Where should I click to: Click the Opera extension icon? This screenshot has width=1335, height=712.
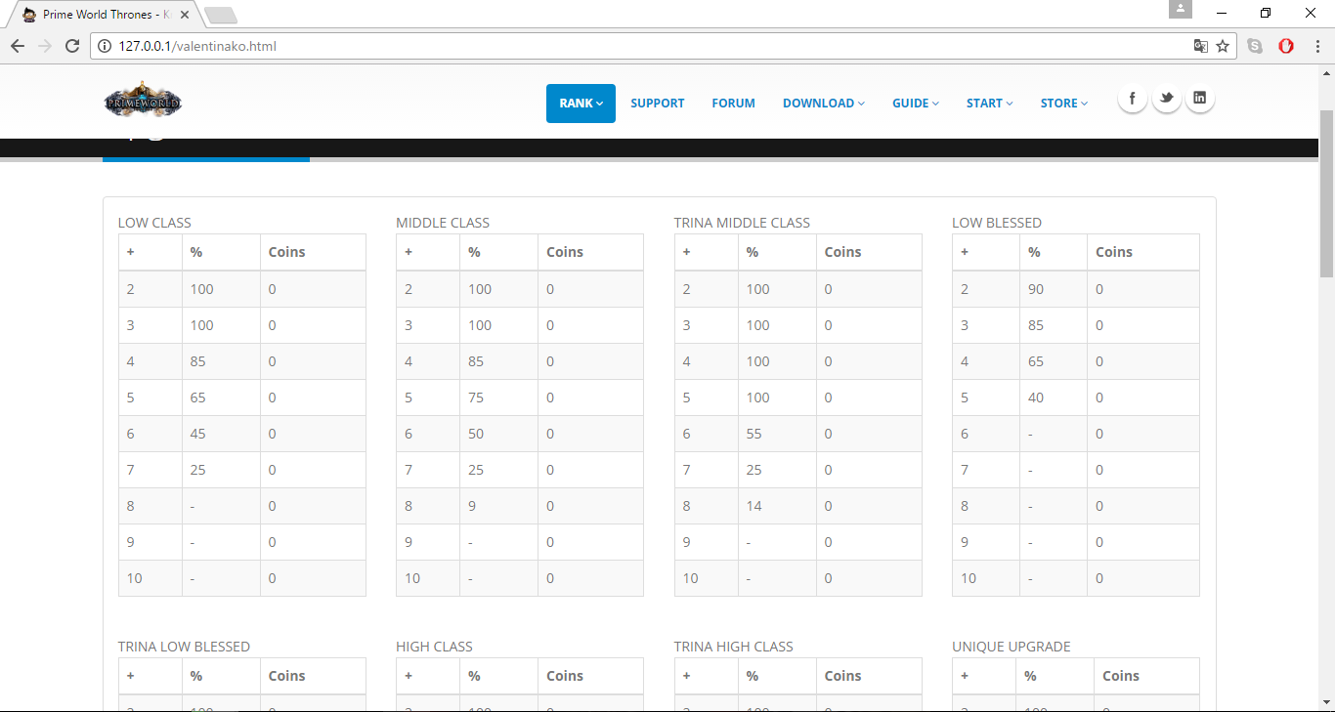click(x=1286, y=46)
